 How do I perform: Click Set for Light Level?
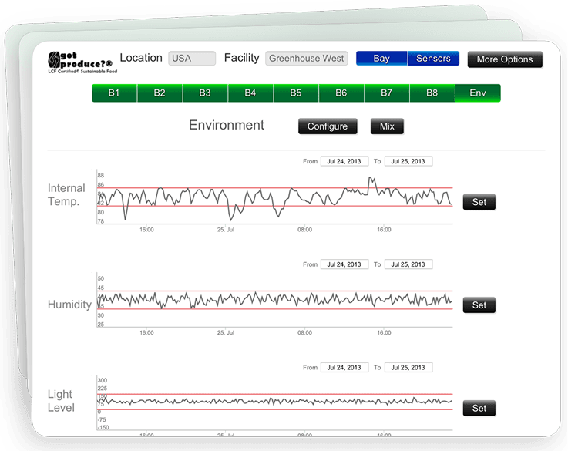click(x=479, y=409)
